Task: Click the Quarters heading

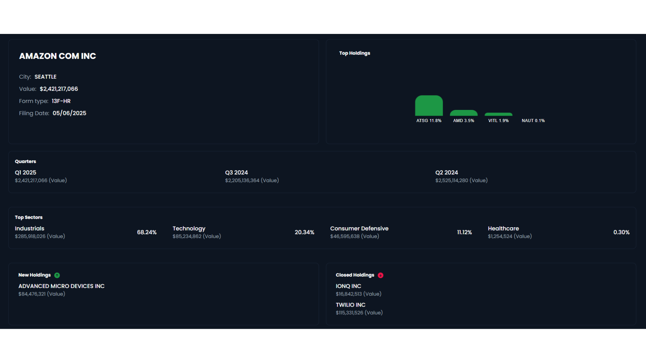Action: (26, 161)
